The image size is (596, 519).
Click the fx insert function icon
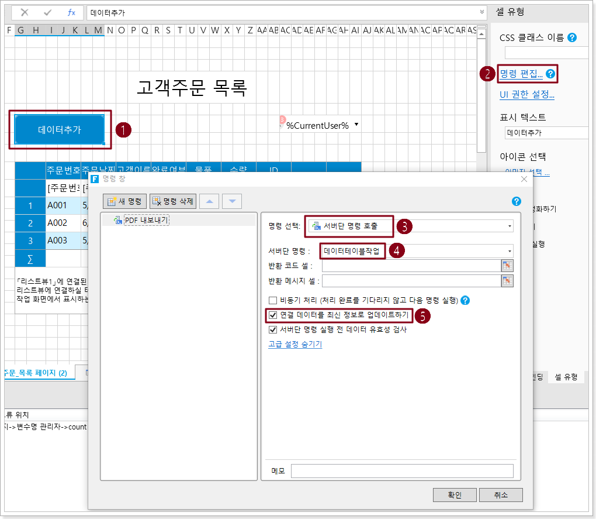point(71,12)
